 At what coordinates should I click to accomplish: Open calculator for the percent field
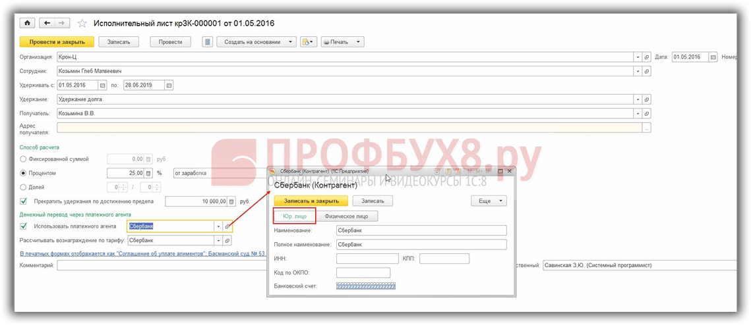[148, 173]
